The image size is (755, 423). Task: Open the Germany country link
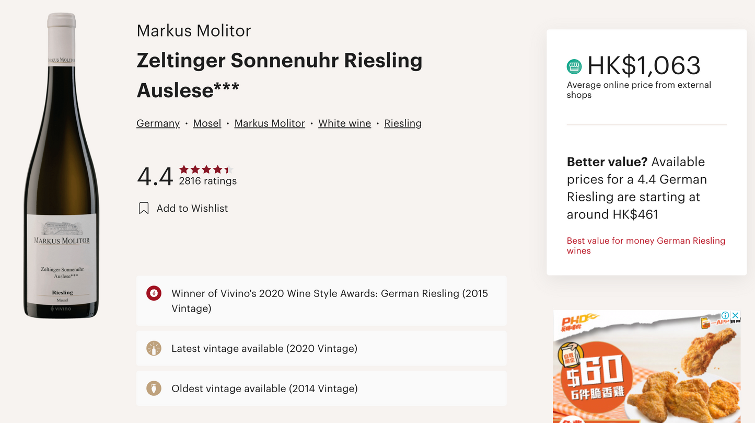pyautogui.click(x=158, y=123)
